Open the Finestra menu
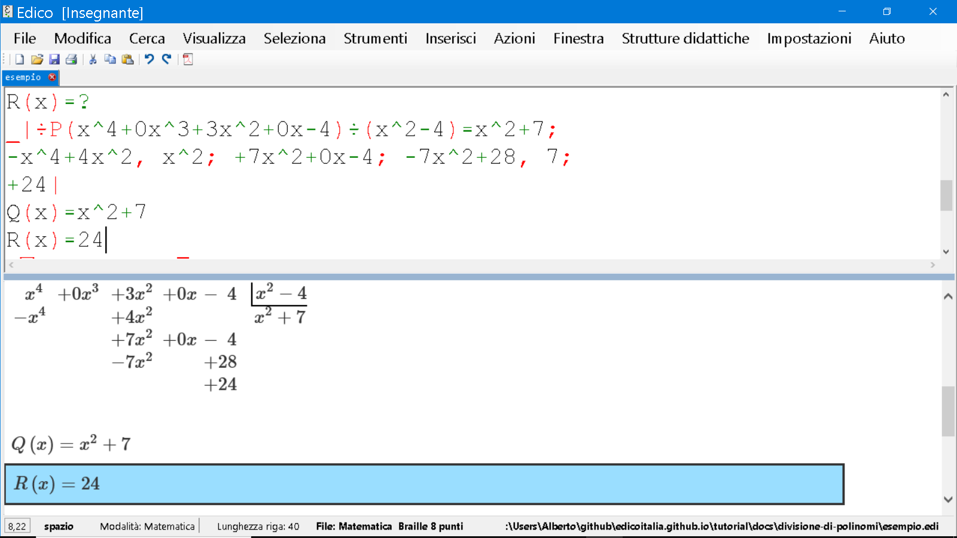 tap(578, 38)
